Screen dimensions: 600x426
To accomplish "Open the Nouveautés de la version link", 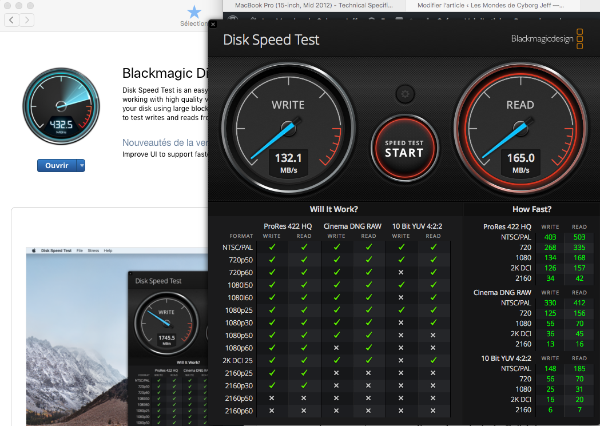I will point(165,142).
